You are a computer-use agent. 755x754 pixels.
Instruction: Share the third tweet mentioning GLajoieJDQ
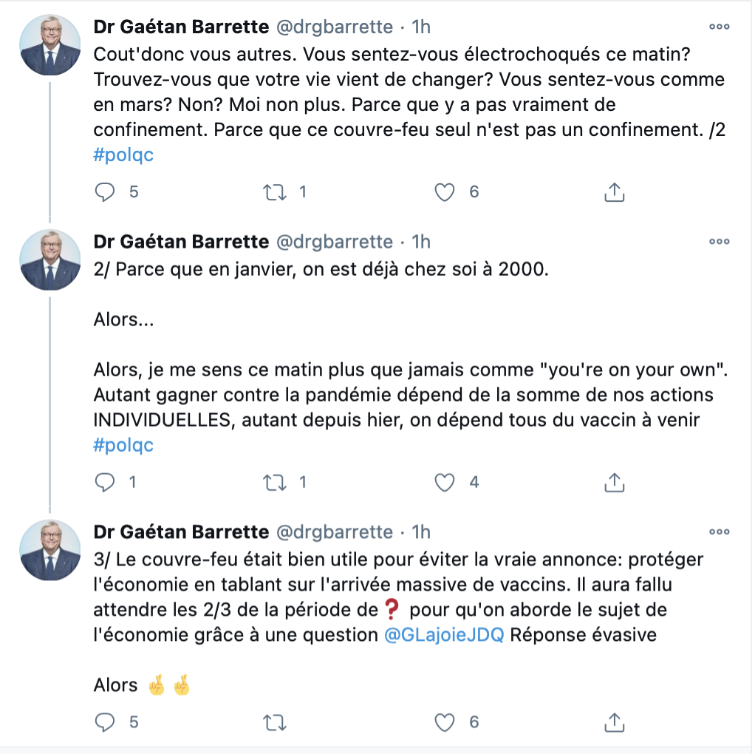click(x=614, y=721)
